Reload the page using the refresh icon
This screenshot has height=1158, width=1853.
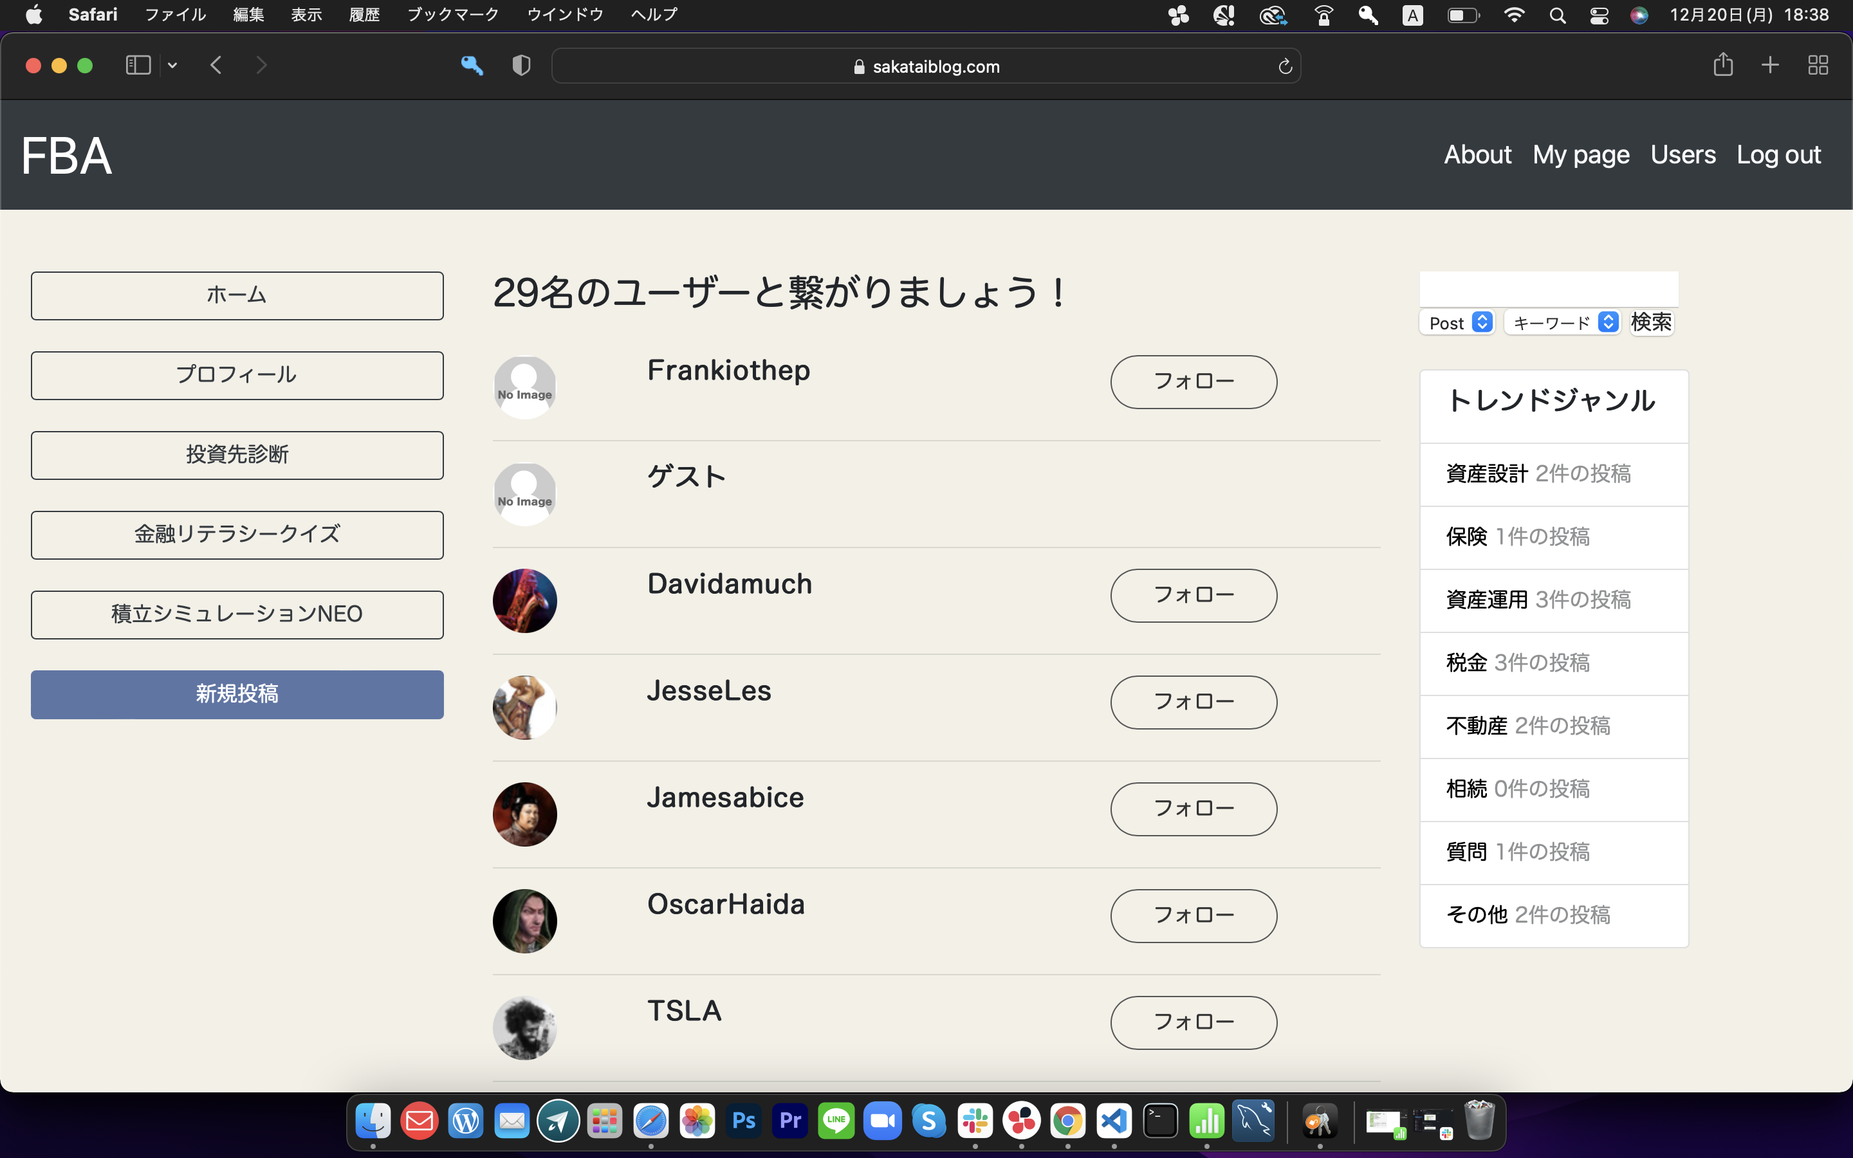1284,66
